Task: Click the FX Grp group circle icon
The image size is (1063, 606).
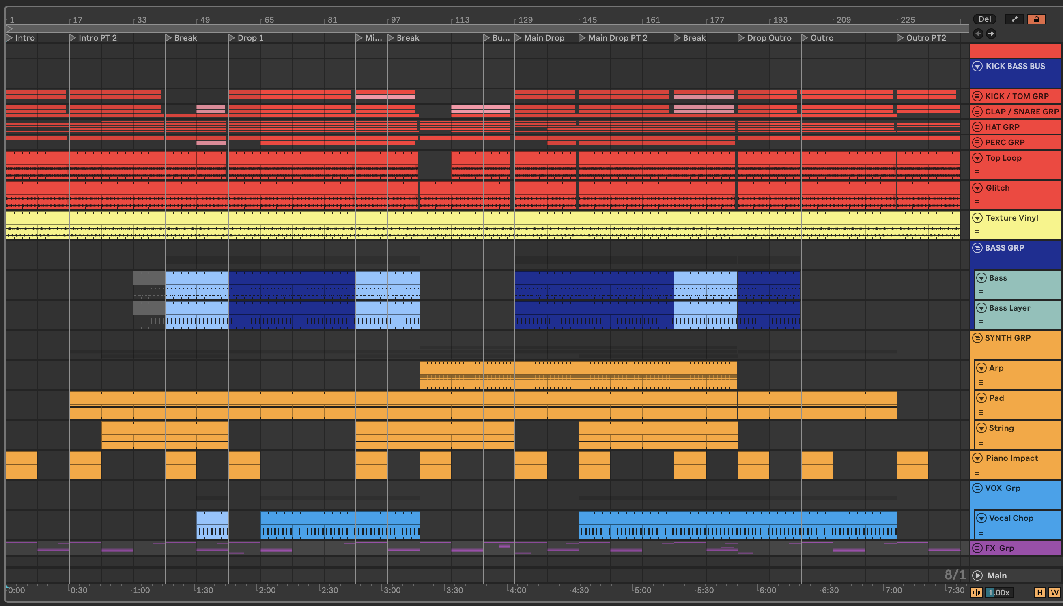Action: pos(977,548)
